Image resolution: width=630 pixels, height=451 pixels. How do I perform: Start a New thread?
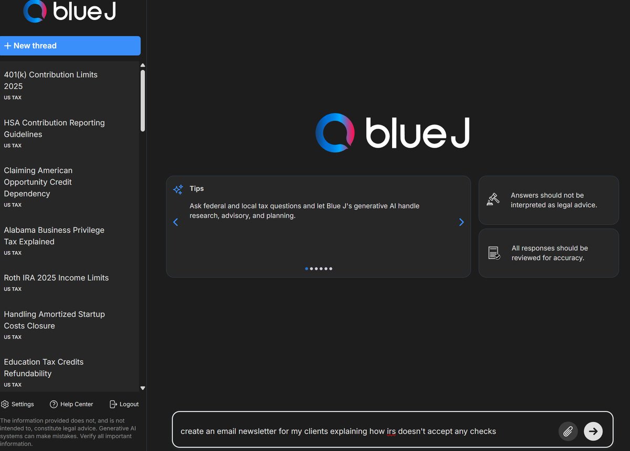[70, 46]
